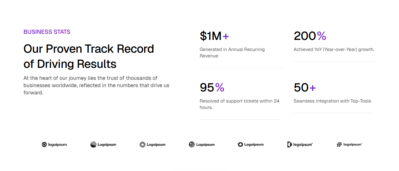
Task: Click the notched-ring Logoipsum logo
Action: [251, 144]
